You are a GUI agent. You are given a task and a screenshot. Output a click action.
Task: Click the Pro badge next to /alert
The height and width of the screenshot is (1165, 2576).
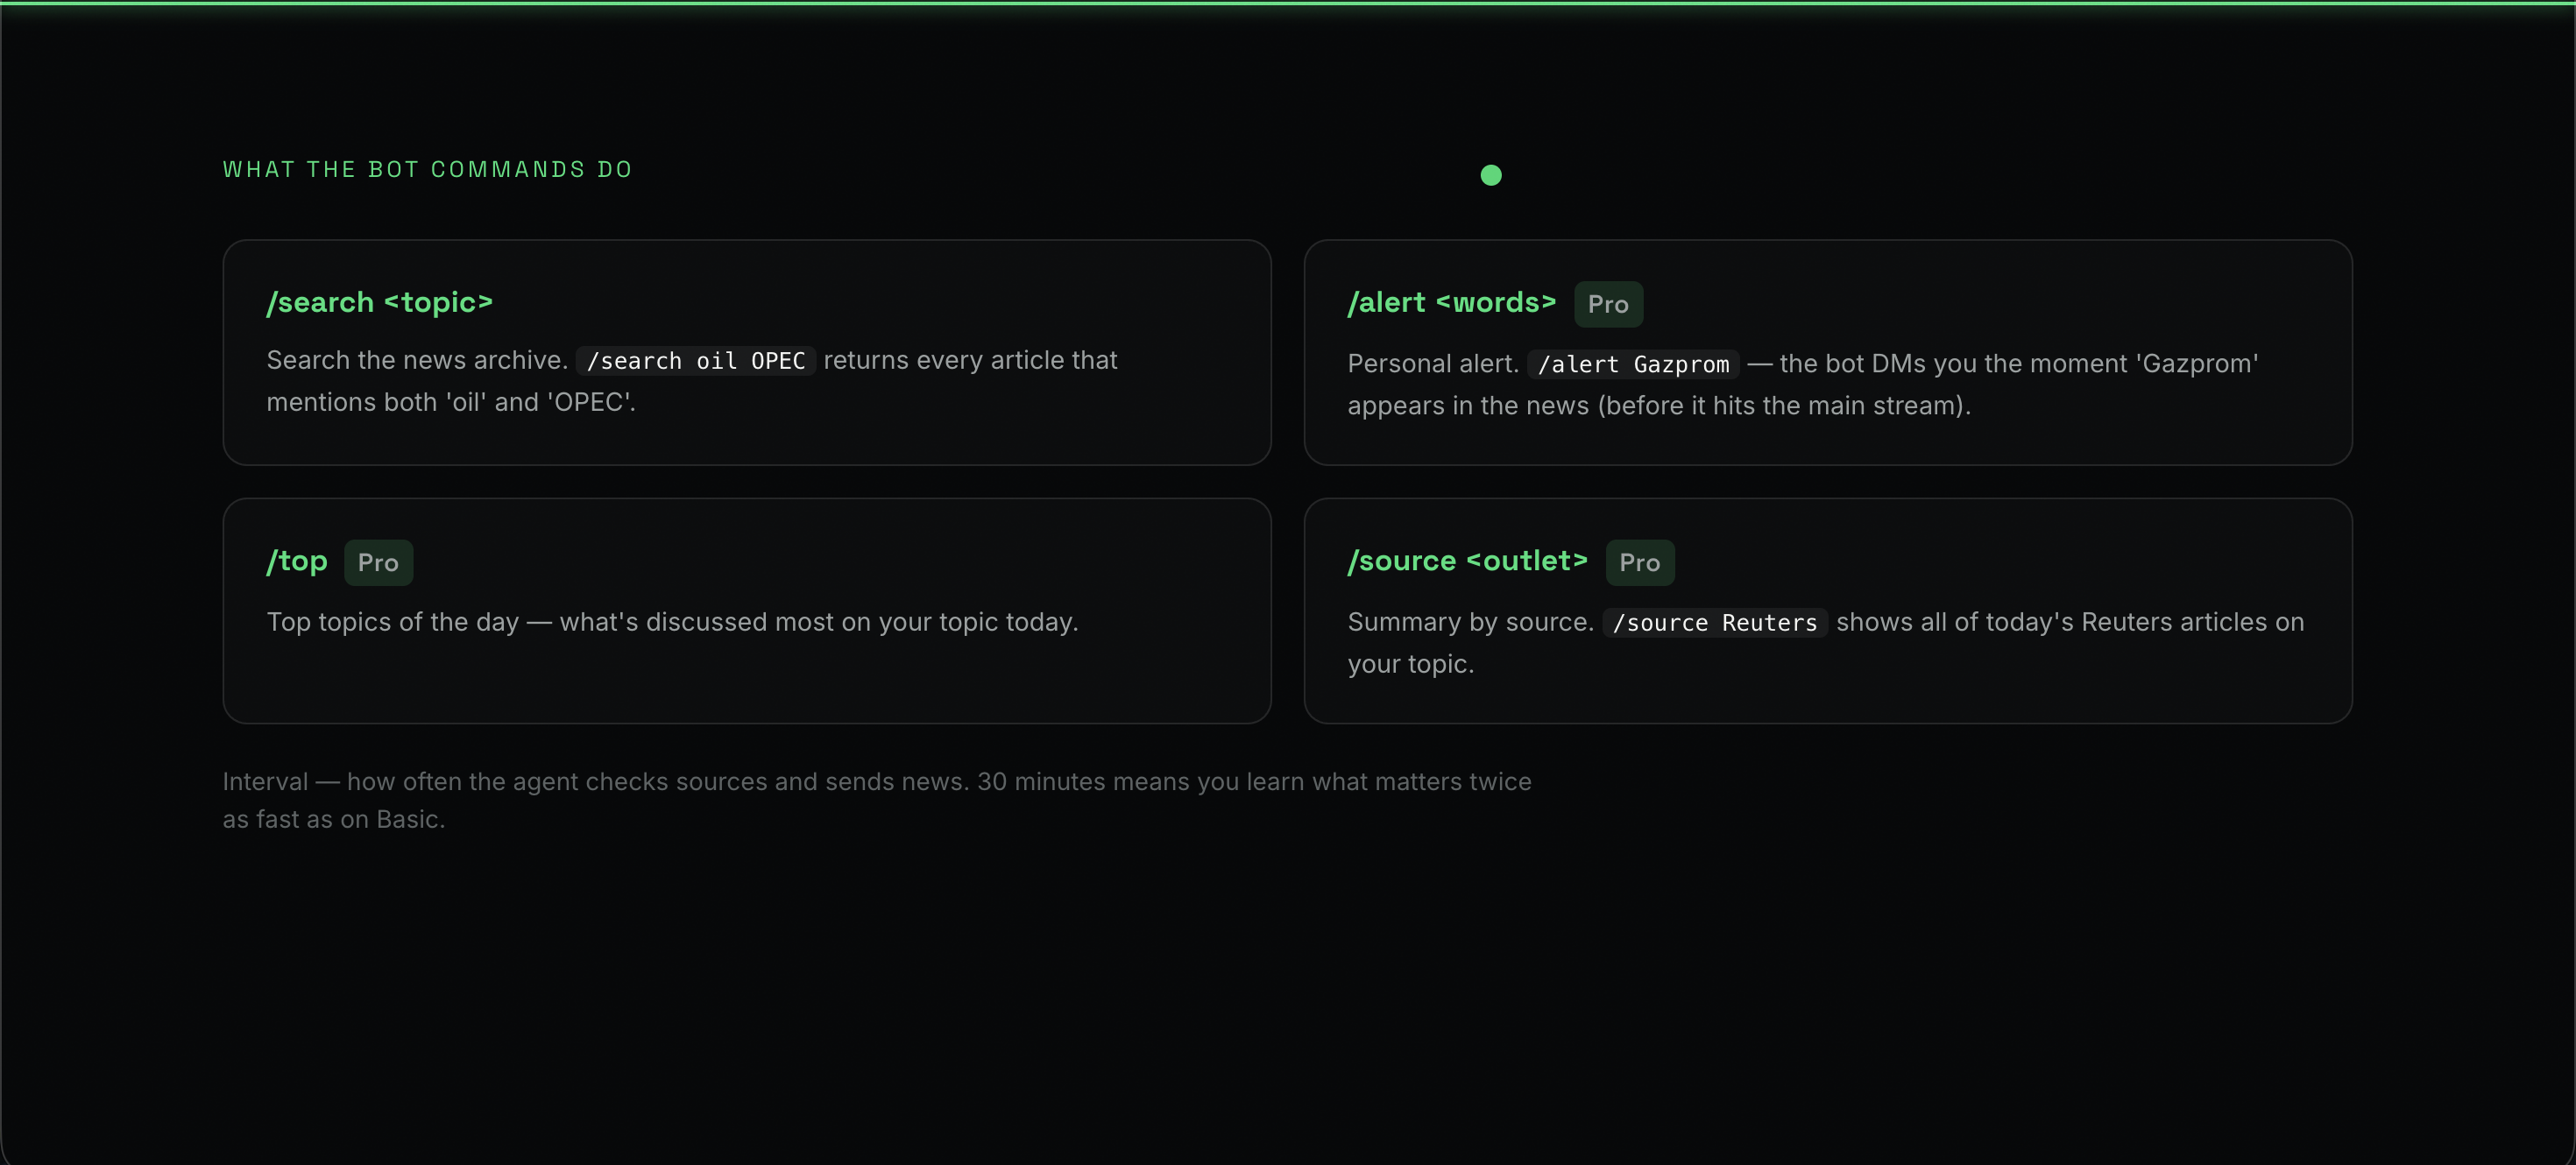(1608, 304)
